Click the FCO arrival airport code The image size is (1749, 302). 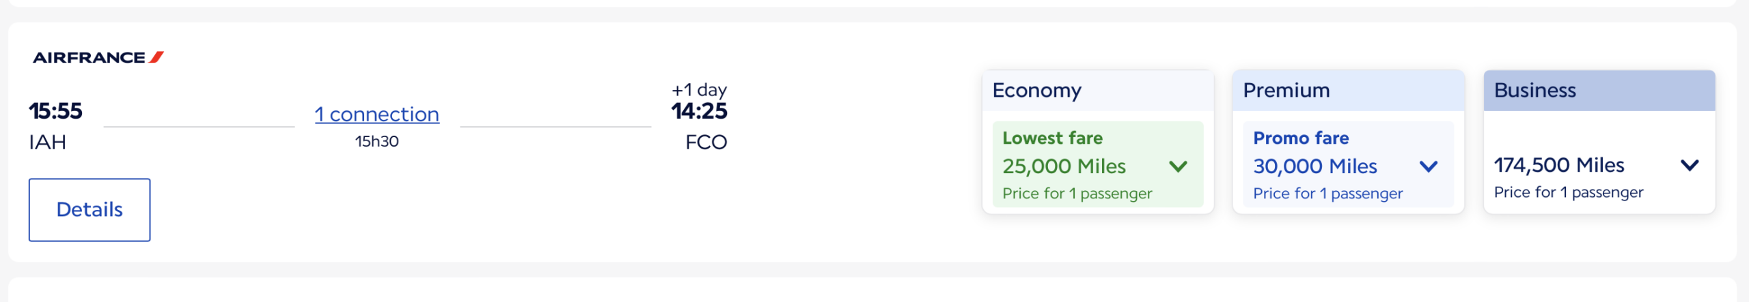click(x=706, y=142)
